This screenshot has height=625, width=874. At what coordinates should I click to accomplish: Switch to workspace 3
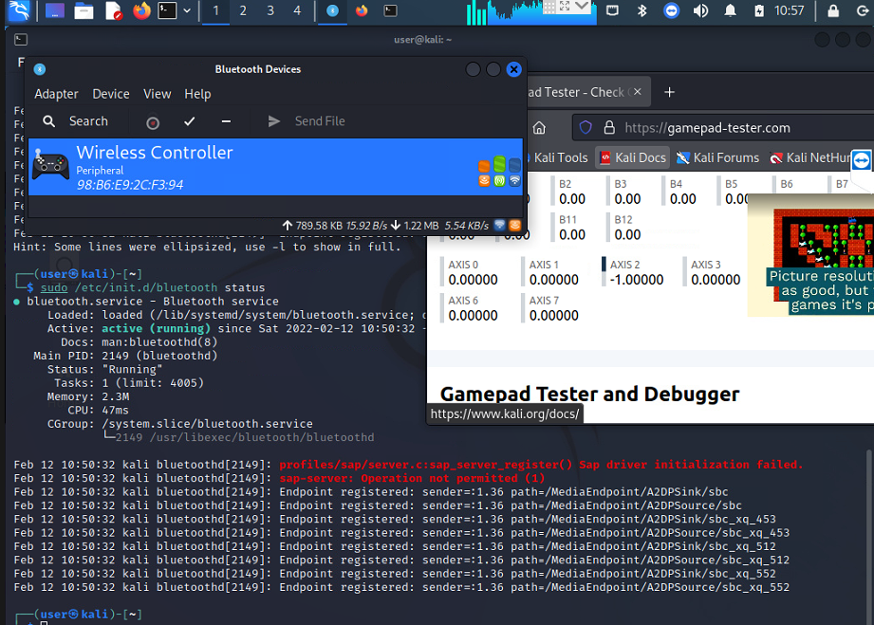[x=270, y=10]
